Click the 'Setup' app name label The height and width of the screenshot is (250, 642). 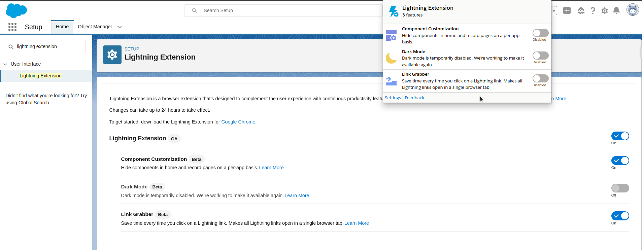(x=33, y=27)
